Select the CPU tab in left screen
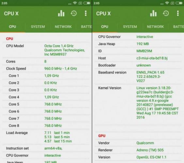This screenshot has height=163, width=184. coord(12,27)
